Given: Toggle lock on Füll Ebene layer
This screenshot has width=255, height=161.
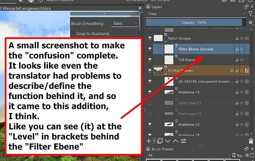Looking at the screenshot, I should [237, 60].
